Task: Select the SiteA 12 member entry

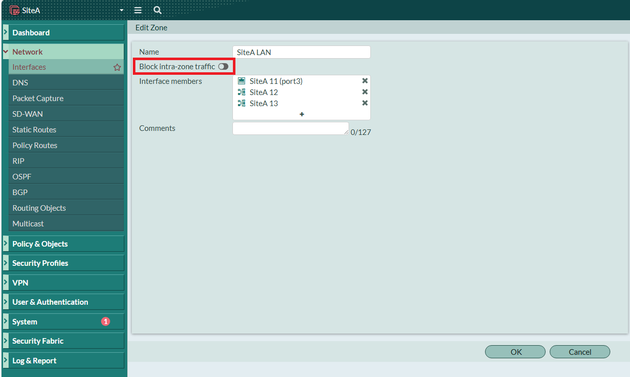Action: (x=302, y=92)
